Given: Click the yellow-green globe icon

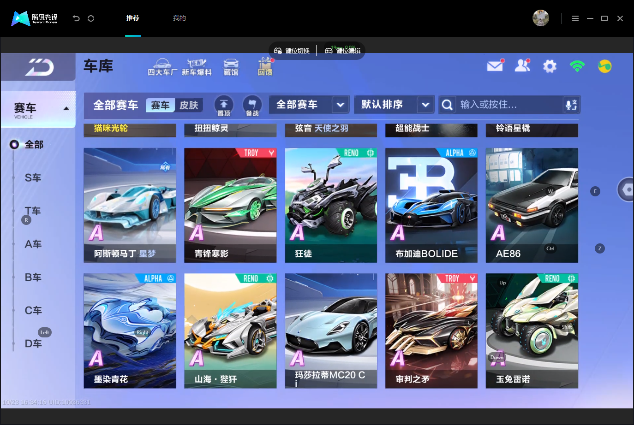Looking at the screenshot, I should pos(604,66).
